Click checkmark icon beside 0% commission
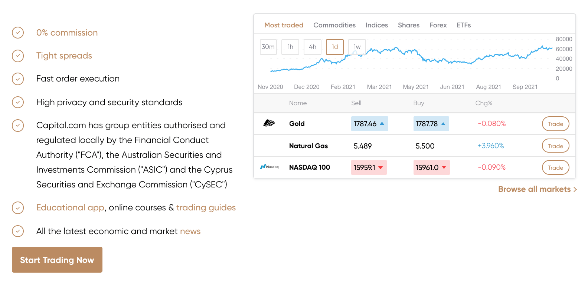The width and height of the screenshot is (588, 283). point(18,33)
